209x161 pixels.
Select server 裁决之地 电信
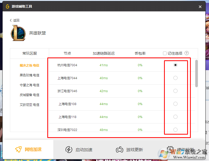[x=29, y=65]
